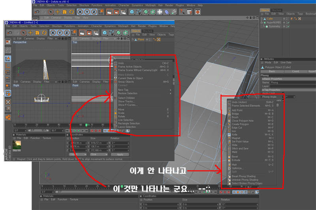
Task: Click help pointer question-mark icon
Action: pyautogui.click(x=182, y=12)
